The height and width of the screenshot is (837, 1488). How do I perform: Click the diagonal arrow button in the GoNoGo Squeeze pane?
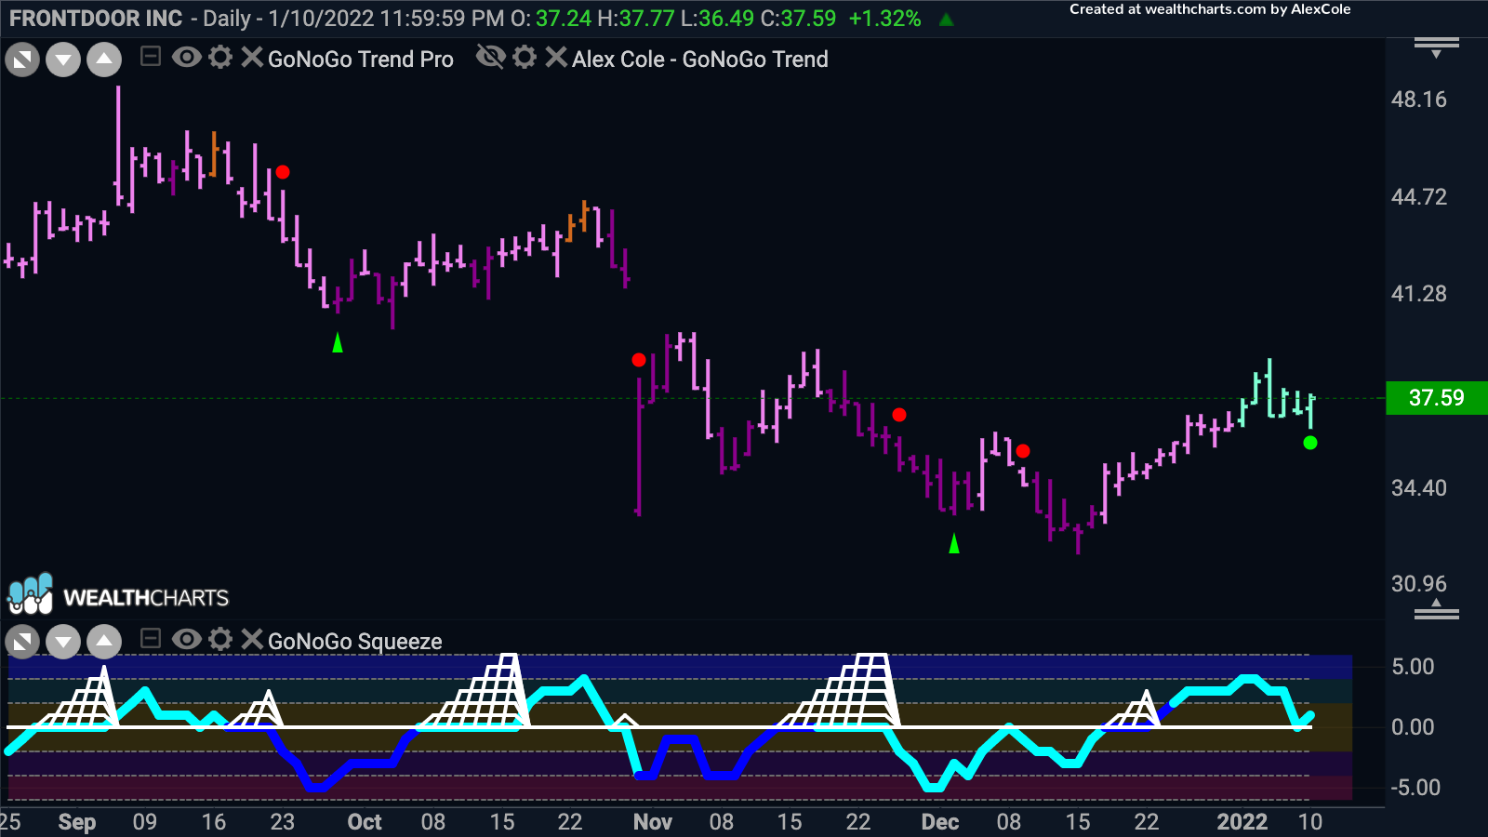[22, 642]
